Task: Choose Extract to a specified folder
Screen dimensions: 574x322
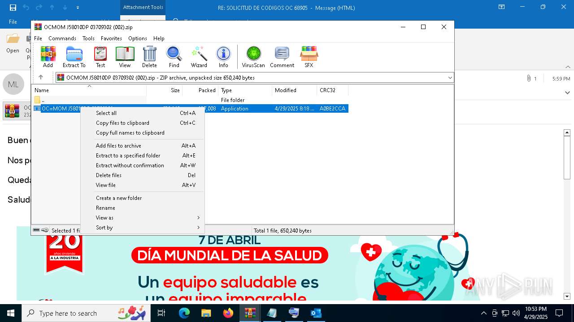Action: 143,156
